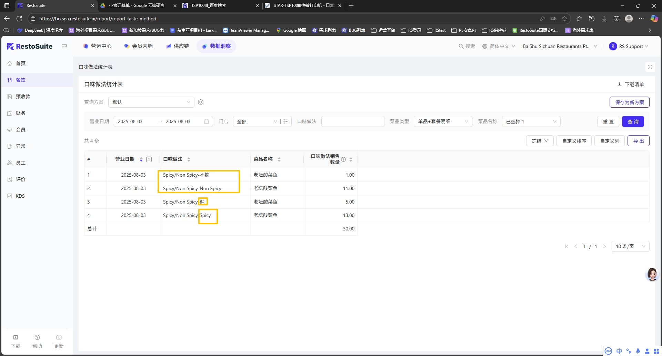Image resolution: width=662 pixels, height=356 pixels.
Task: Click the 导出 export button
Action: coord(638,141)
